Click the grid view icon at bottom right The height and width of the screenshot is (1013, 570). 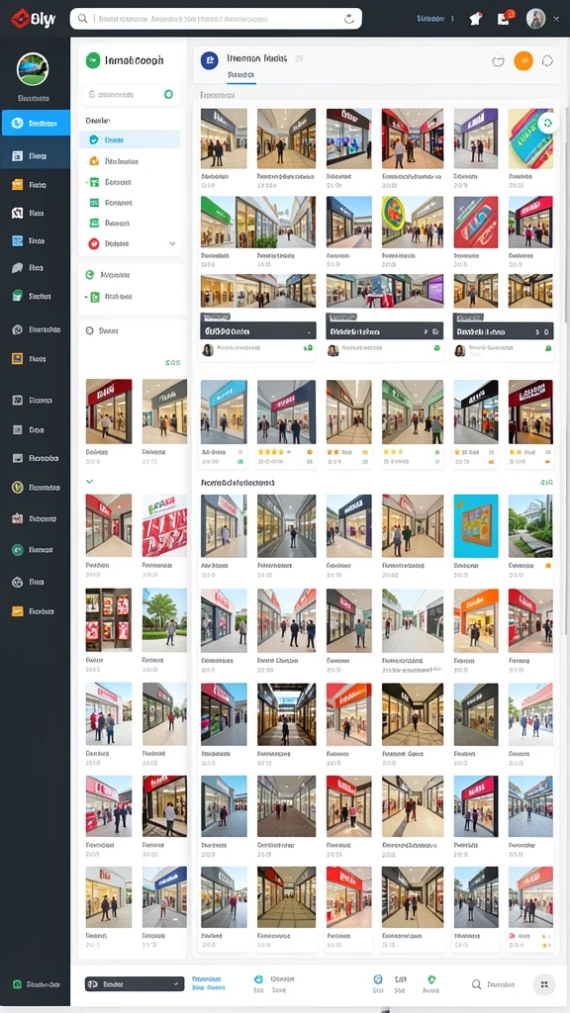(544, 984)
